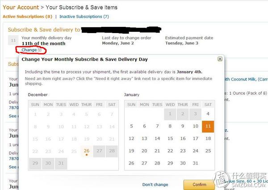The height and width of the screenshot is (190, 268).
Task: Select January 27 on the calendar
Action: tap(144, 163)
